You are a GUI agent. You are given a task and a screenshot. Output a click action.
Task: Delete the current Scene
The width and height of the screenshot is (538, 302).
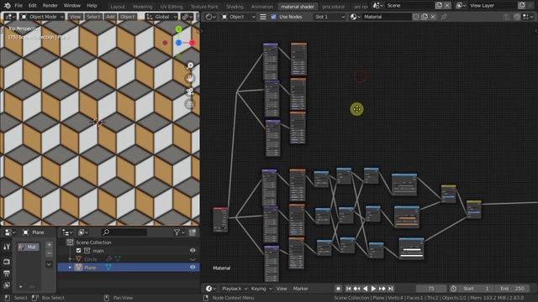click(x=447, y=6)
